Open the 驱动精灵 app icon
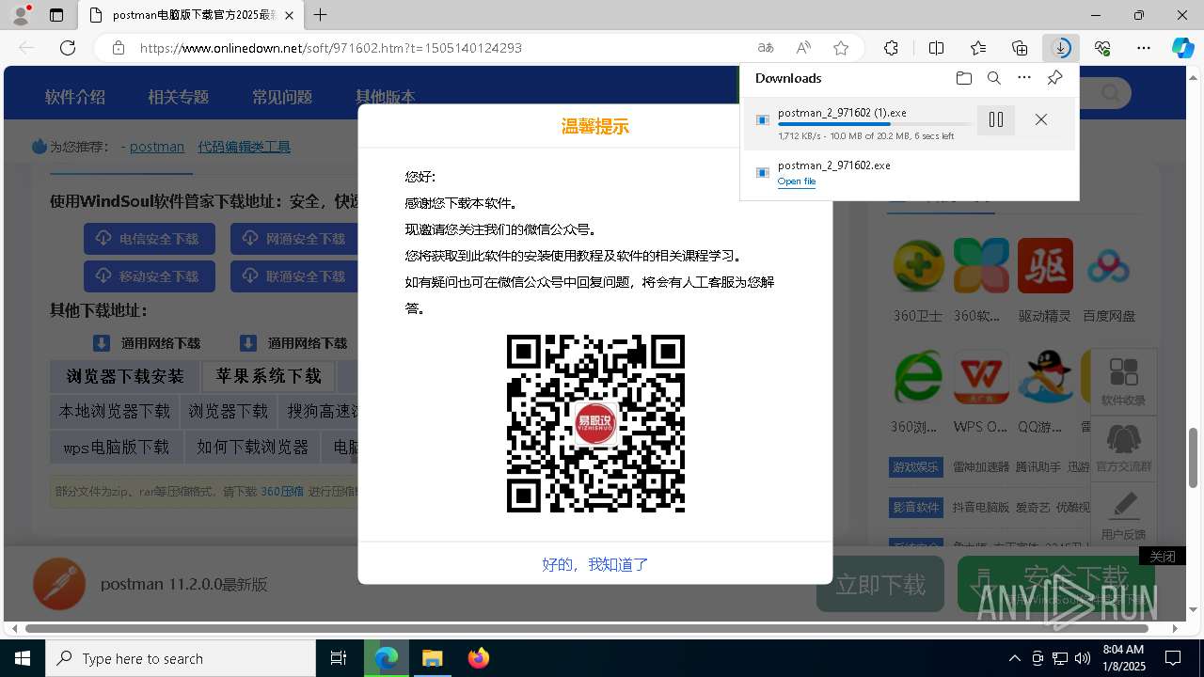The height and width of the screenshot is (677, 1204). click(x=1045, y=265)
